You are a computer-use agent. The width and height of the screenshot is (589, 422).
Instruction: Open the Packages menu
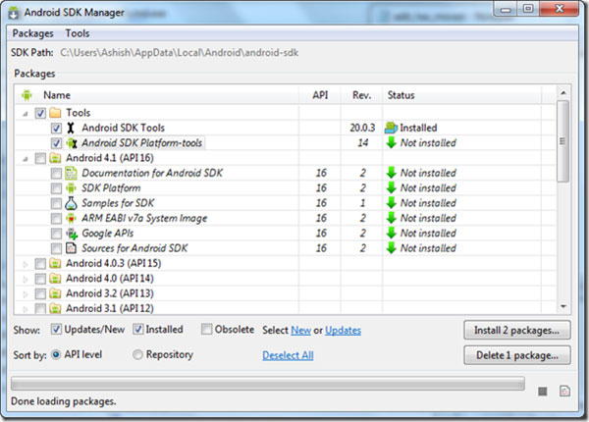coord(32,33)
